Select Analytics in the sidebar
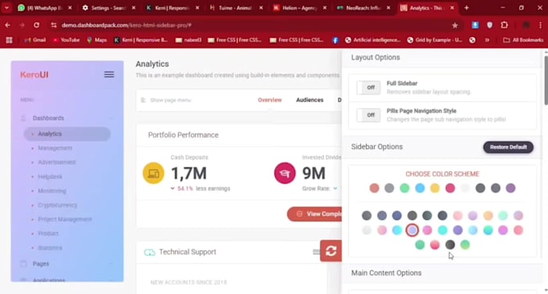 [67, 134]
